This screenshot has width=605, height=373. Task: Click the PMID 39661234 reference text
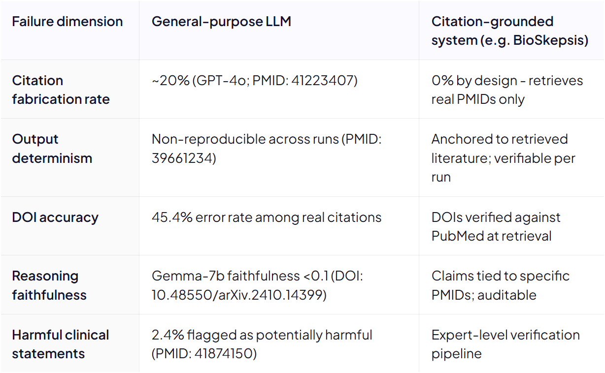click(267, 149)
